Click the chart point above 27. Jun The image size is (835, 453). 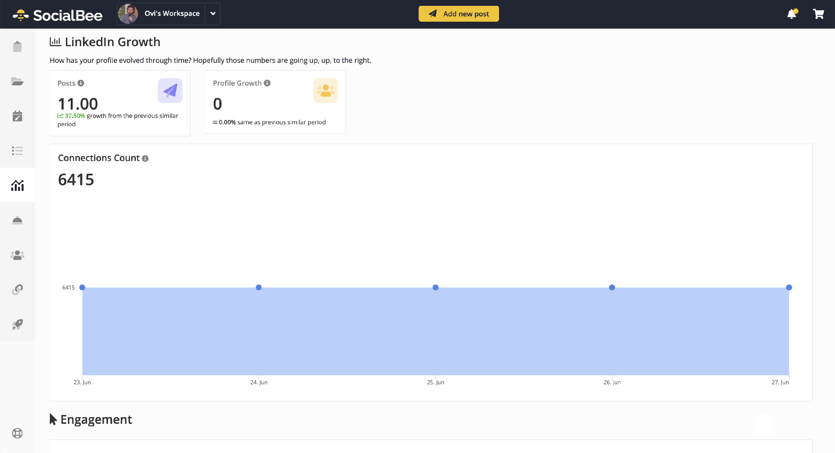(789, 287)
